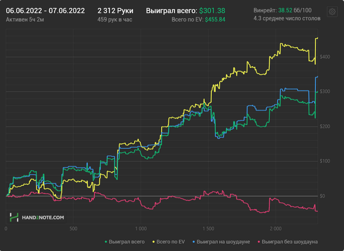Toggle the pink "Выиграл без шоудауна" legend series

[x=287, y=242]
